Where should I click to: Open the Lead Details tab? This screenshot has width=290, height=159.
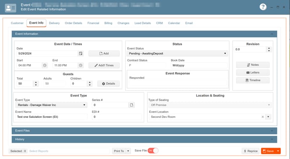tap(142, 23)
